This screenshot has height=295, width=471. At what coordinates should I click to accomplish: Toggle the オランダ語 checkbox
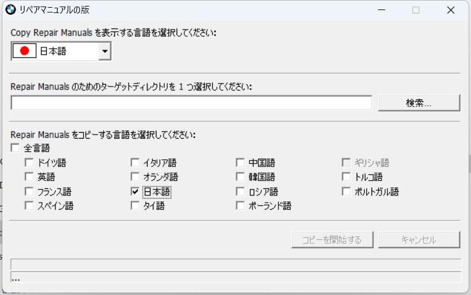point(135,177)
